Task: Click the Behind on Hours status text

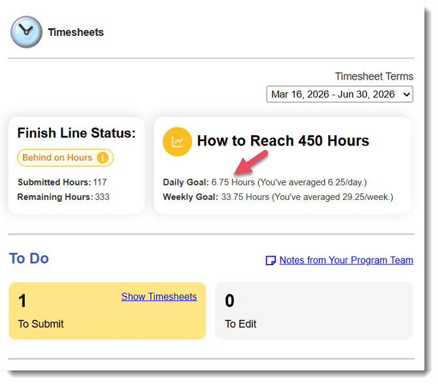Action: 57,157
